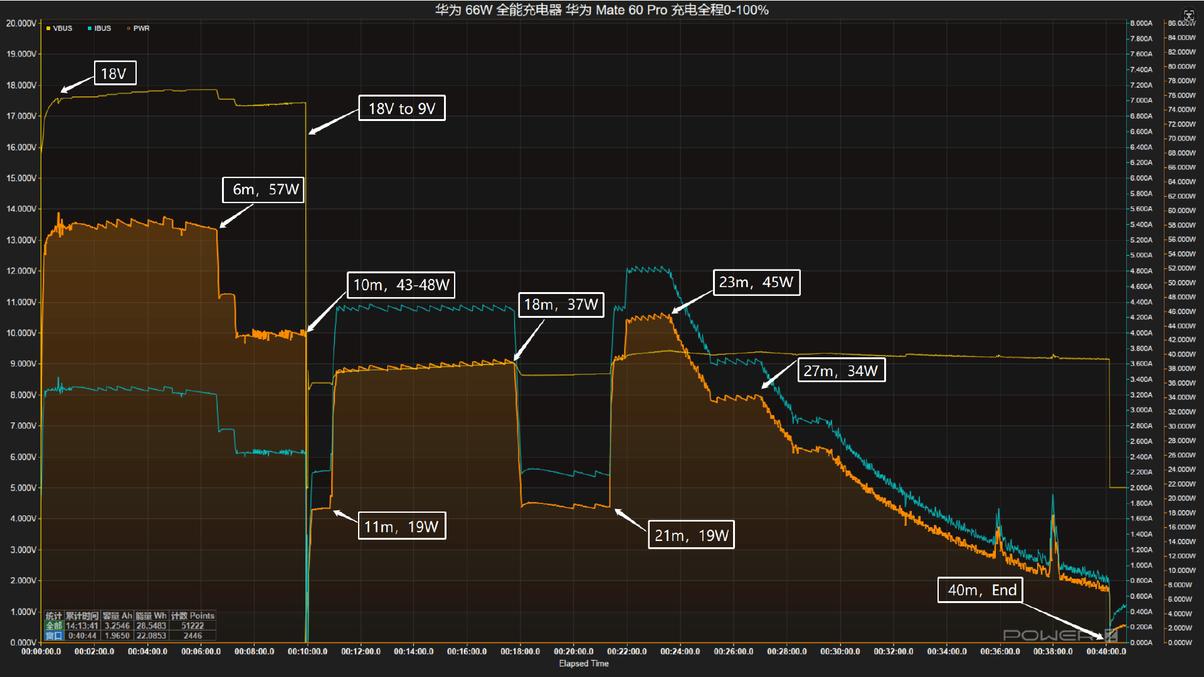Click the yellow VBUS legend marker
The width and height of the screenshot is (1204, 677).
click(48, 28)
